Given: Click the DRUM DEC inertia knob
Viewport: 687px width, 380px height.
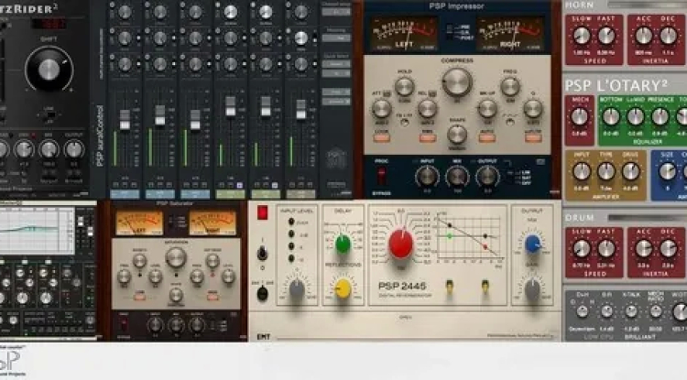Looking at the screenshot, I should click(668, 248).
